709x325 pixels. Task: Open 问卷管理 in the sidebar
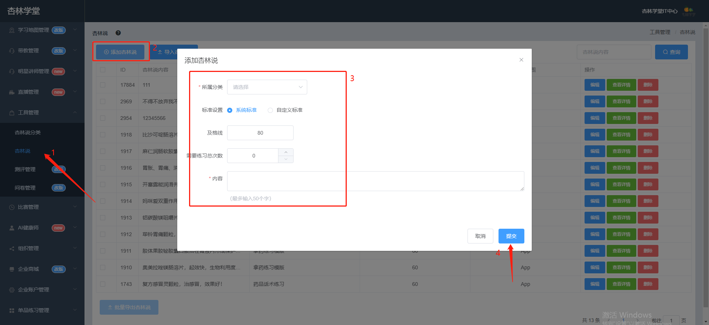tap(25, 188)
